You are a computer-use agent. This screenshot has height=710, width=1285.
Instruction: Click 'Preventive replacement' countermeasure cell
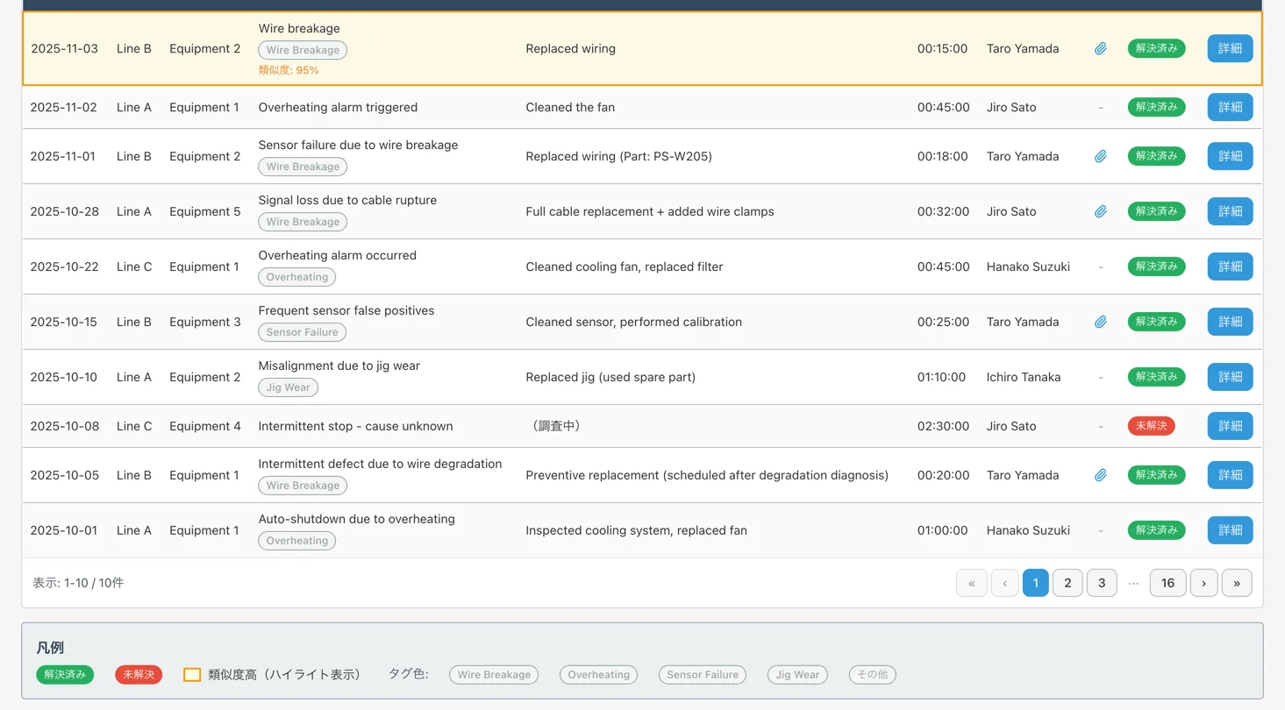pyautogui.click(x=707, y=475)
